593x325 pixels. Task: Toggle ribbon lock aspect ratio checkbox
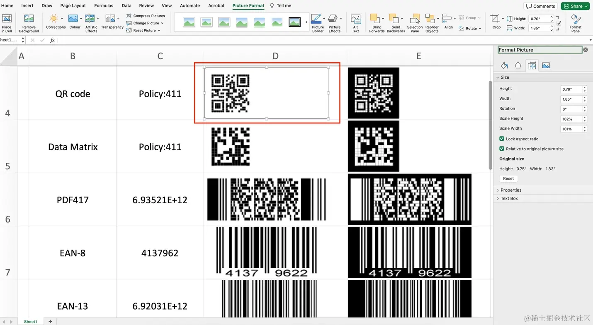click(x=559, y=23)
